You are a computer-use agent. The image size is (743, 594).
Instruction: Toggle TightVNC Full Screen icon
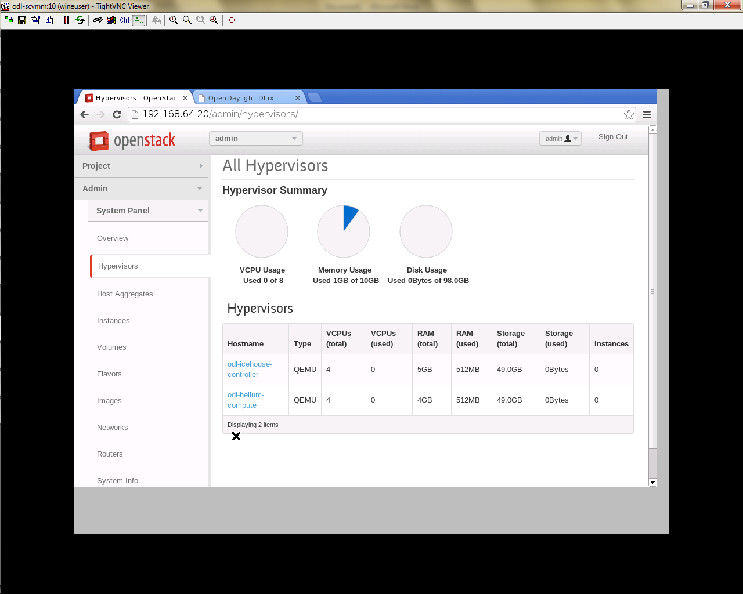coord(232,20)
